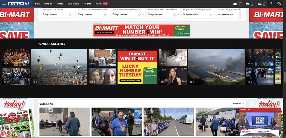Click the SUN 50° weather forecast icon
This screenshot has width=286, height=138.
pyautogui.click(x=259, y=4)
